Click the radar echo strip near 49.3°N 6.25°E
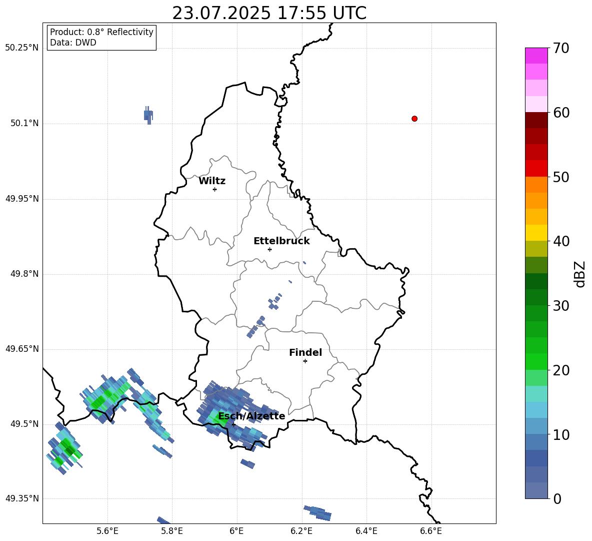 tap(317, 512)
